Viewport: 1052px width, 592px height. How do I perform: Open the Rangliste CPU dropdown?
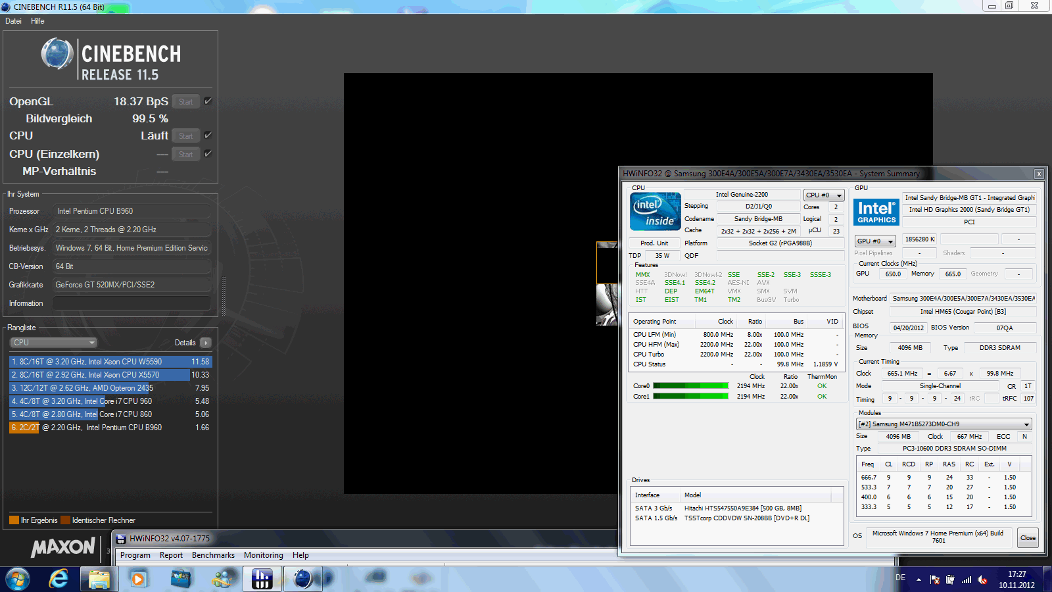54,343
